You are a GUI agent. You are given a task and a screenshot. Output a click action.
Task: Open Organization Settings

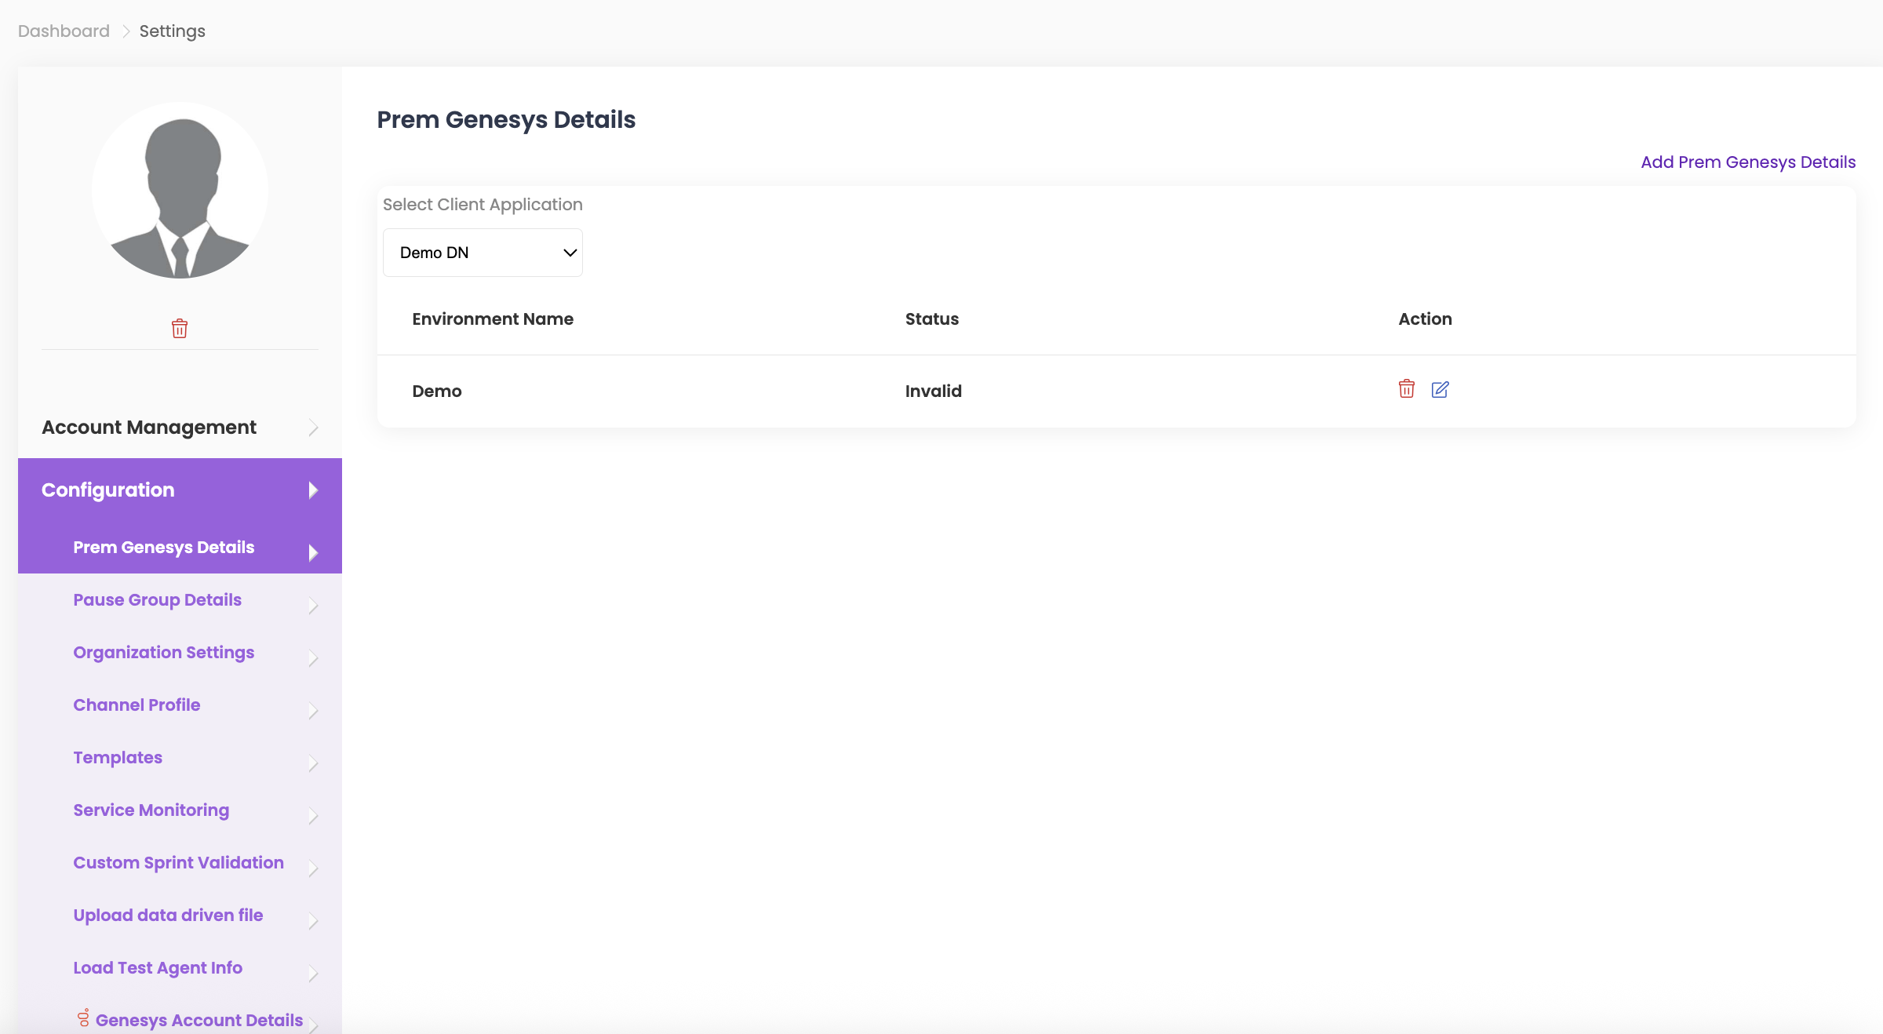pyautogui.click(x=163, y=653)
